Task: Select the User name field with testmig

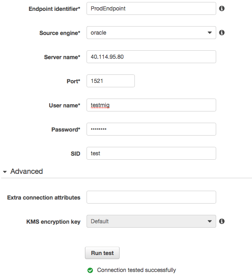Action: (x=151, y=105)
